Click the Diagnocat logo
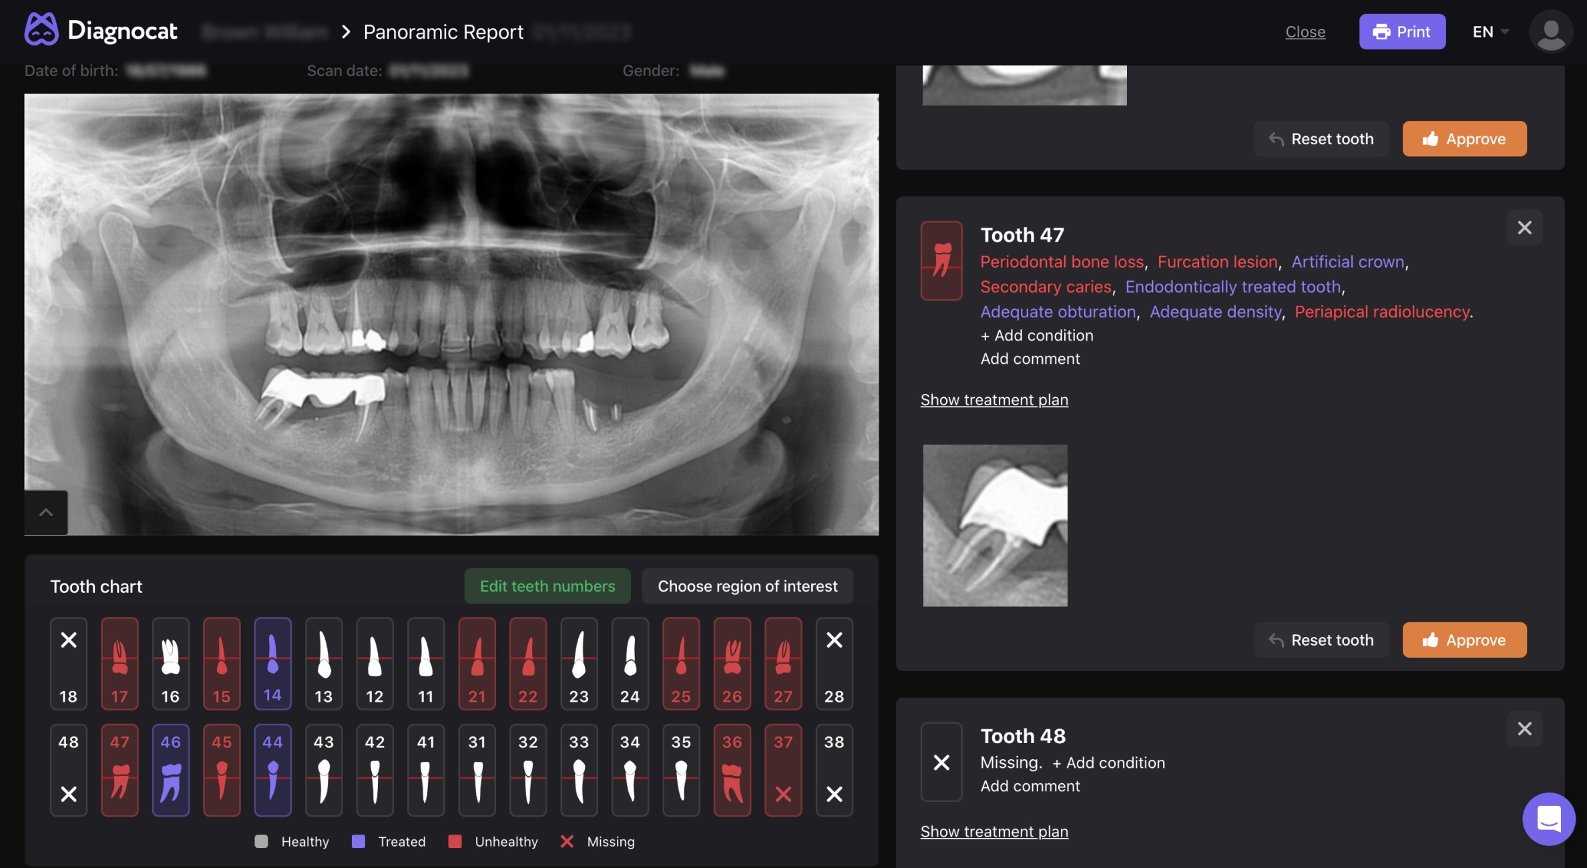This screenshot has height=868, width=1587. [101, 31]
